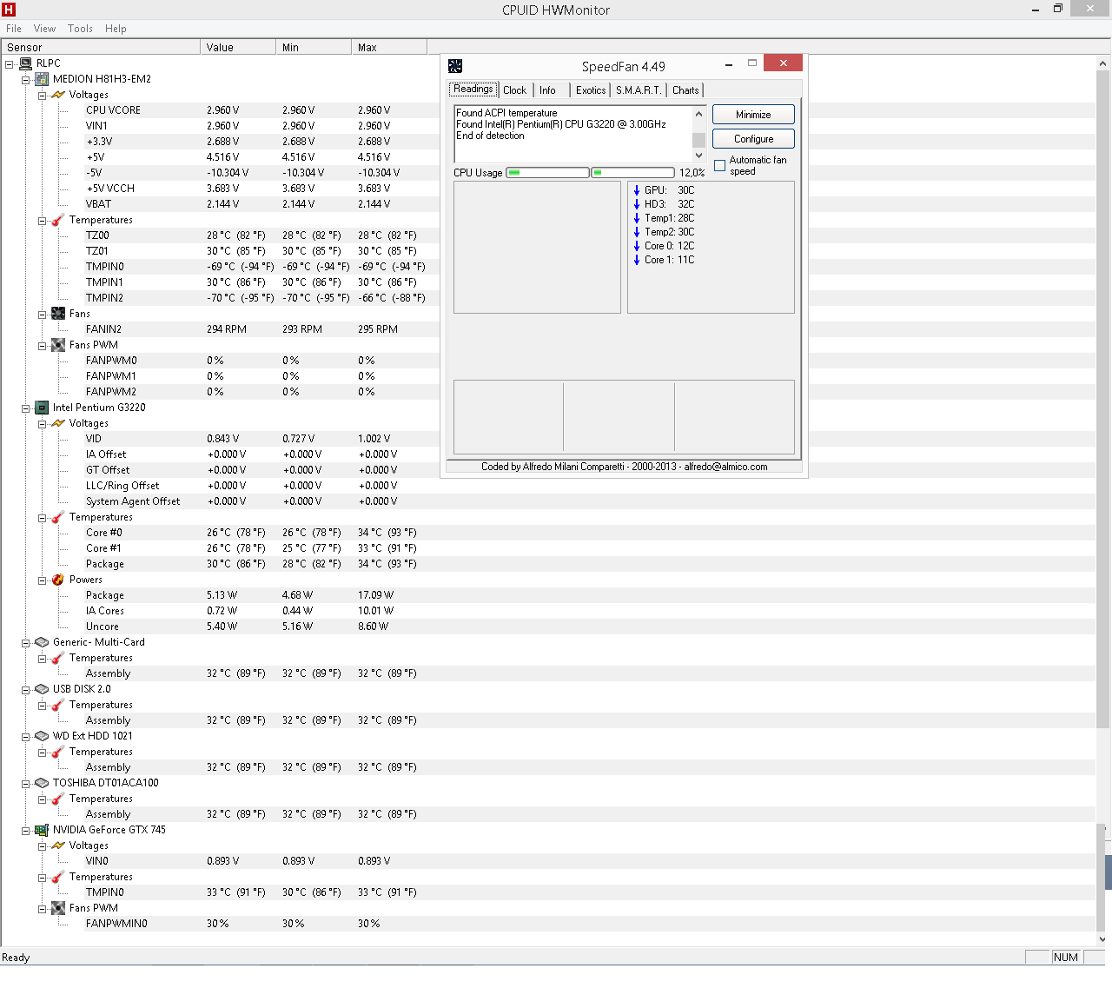Screen dimensions: 1112x1008
Task: Click the Intel Pentium G3220 CPU icon
Action: coord(42,408)
